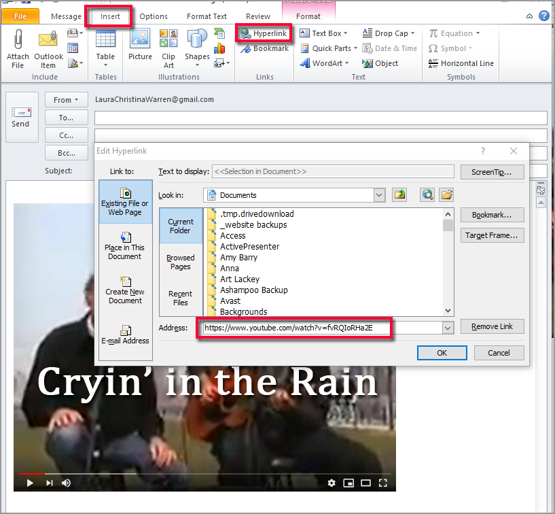Click the Date & Time ribbon command
Image resolution: width=555 pixels, height=514 pixels.
pos(390,48)
